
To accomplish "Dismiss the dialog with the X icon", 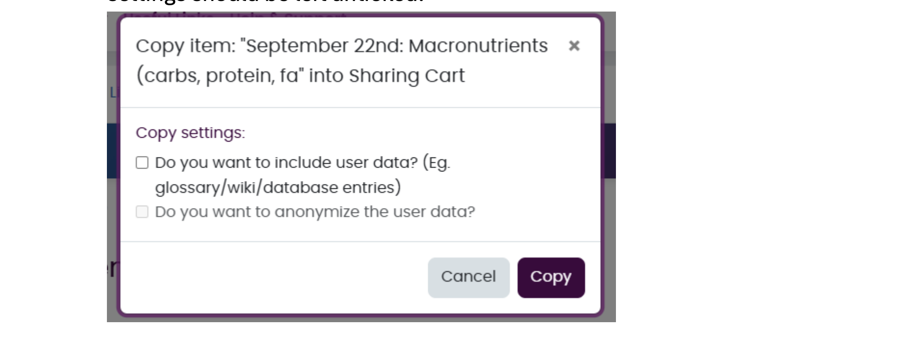I will tap(574, 47).
